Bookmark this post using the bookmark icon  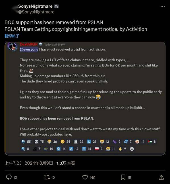point(123,177)
